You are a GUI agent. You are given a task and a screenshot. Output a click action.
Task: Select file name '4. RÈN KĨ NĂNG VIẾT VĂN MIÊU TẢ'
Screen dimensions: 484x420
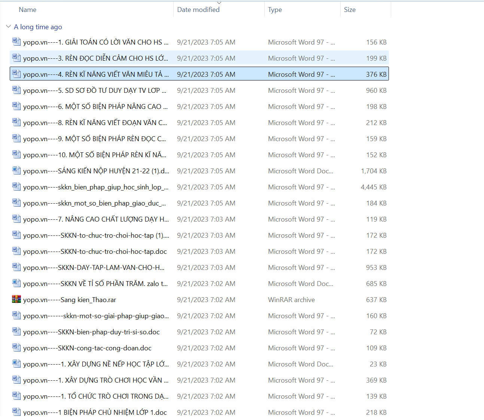click(x=96, y=74)
